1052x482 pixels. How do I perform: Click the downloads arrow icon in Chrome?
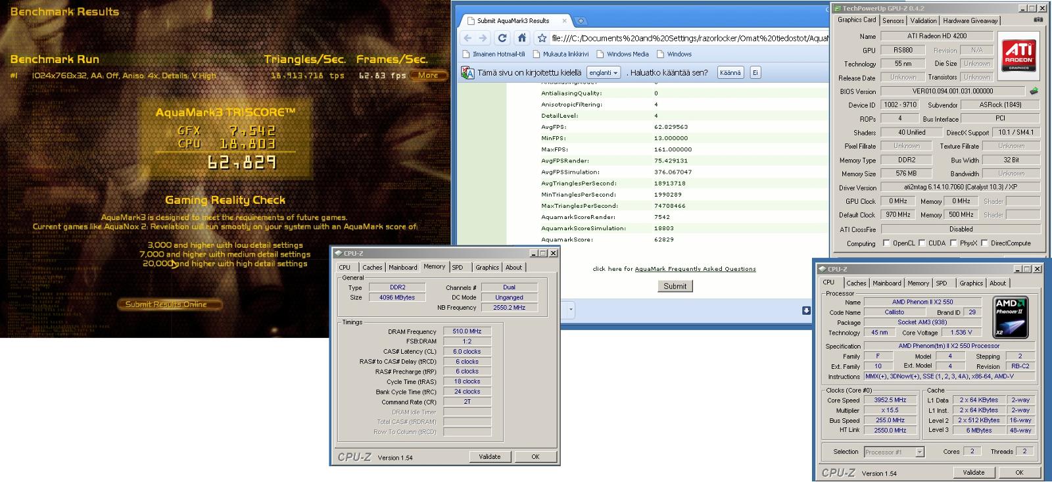[x=806, y=310]
